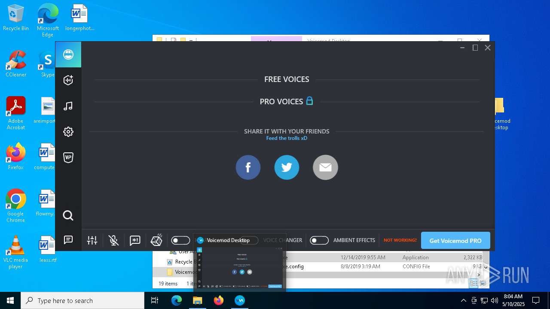Click the random voice dice icon
Viewport: 550px width, 309px height.
coord(156,240)
